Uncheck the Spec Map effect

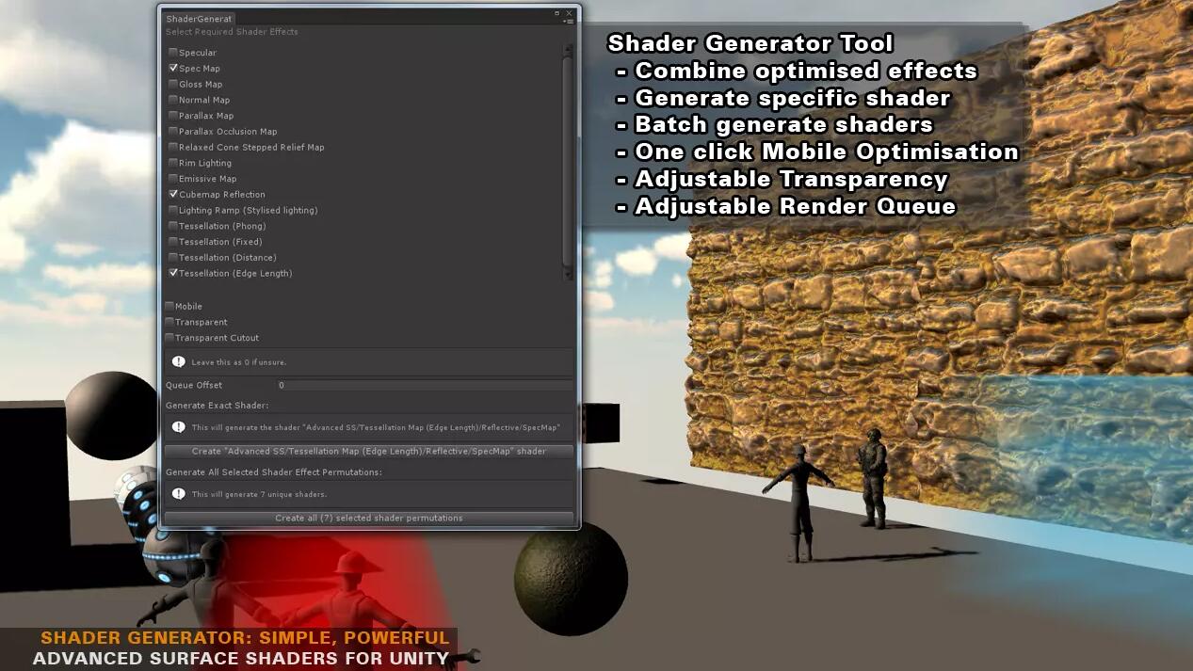[173, 69]
